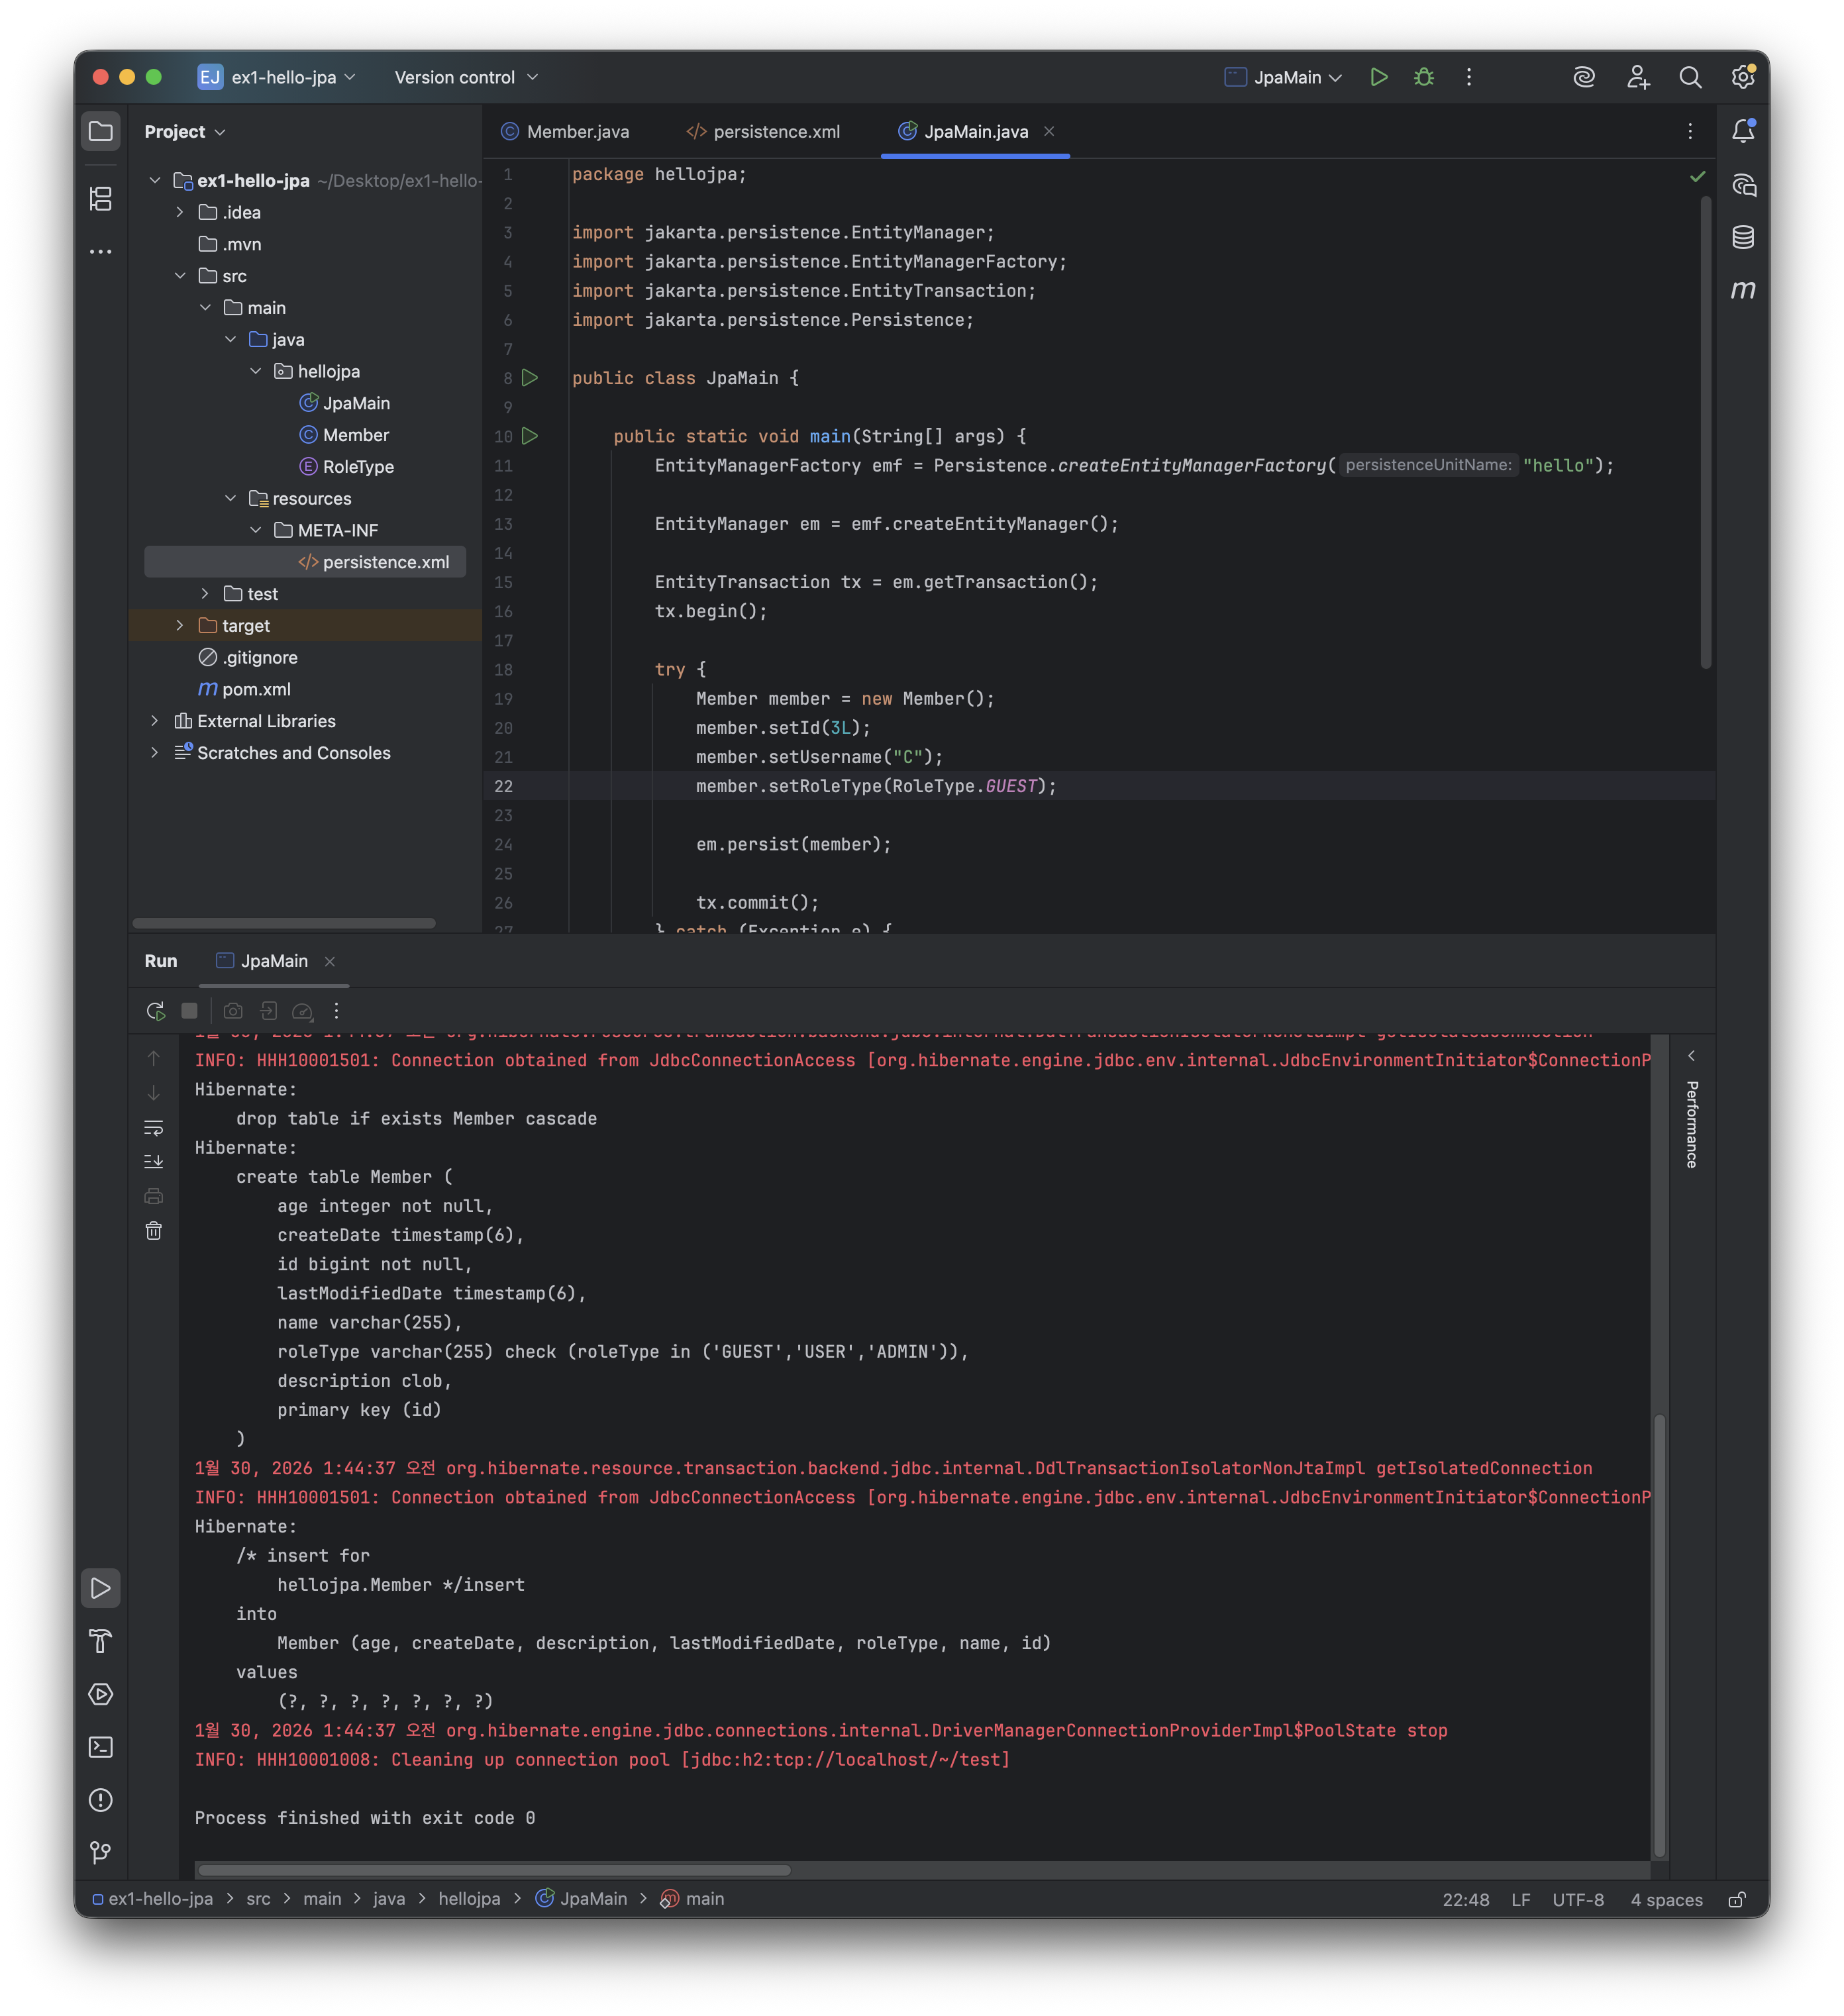This screenshot has width=1844, height=2016.
Task: Open the Maven tool window
Action: coord(1743,290)
